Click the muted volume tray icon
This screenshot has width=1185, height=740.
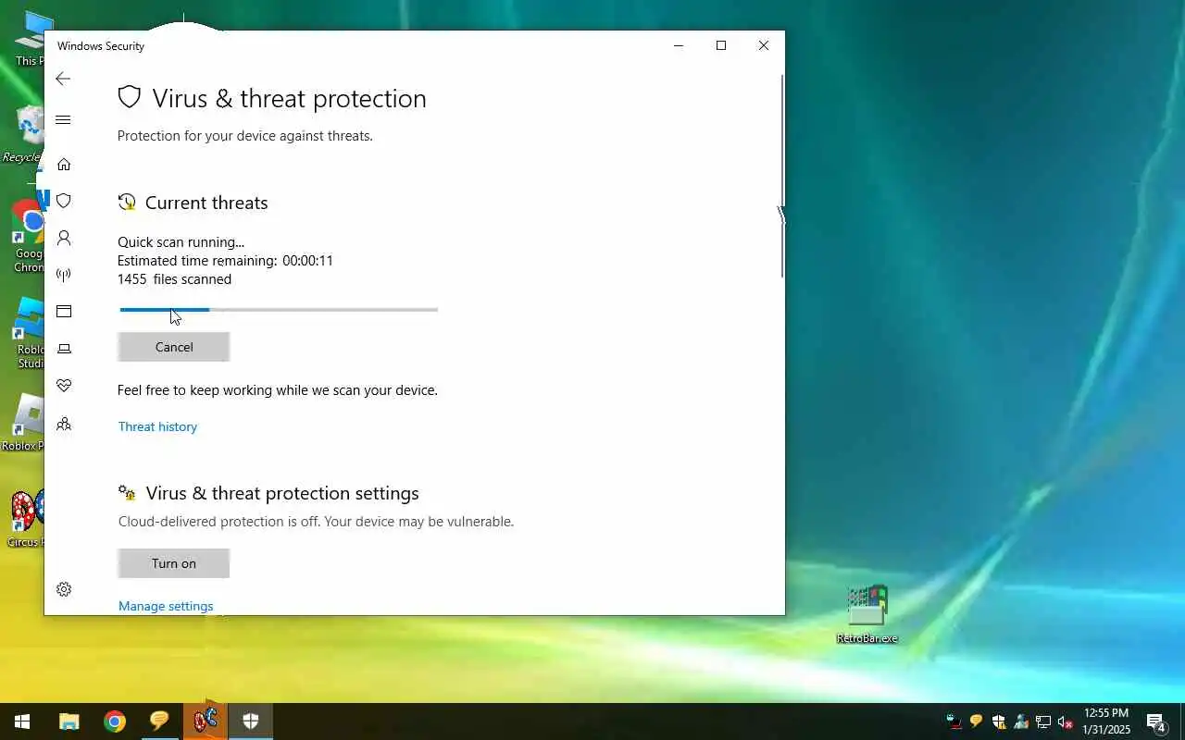click(1066, 721)
